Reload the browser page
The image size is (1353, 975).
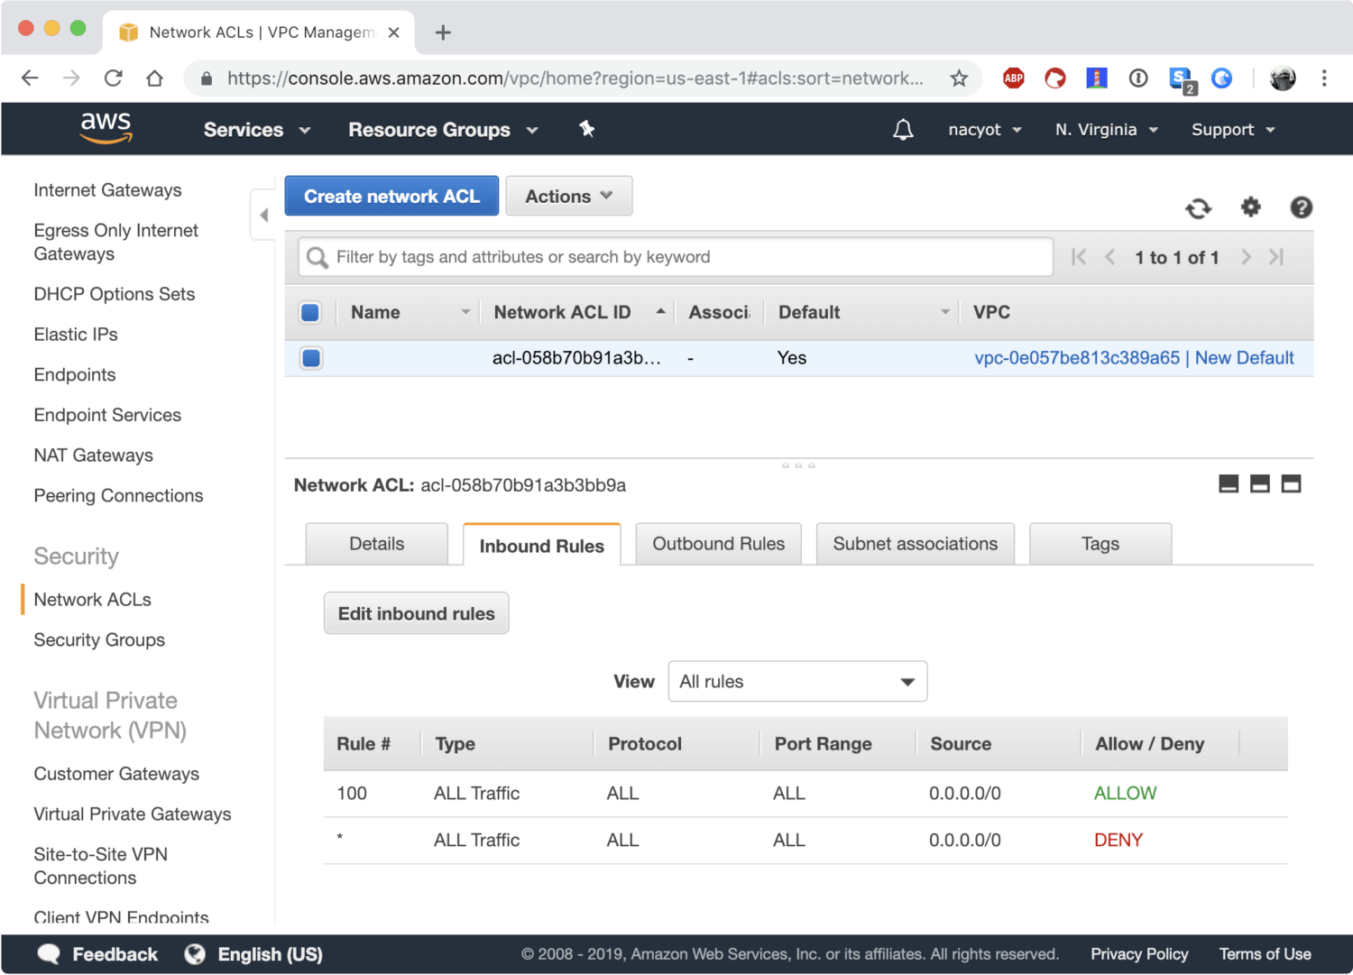pos(113,78)
